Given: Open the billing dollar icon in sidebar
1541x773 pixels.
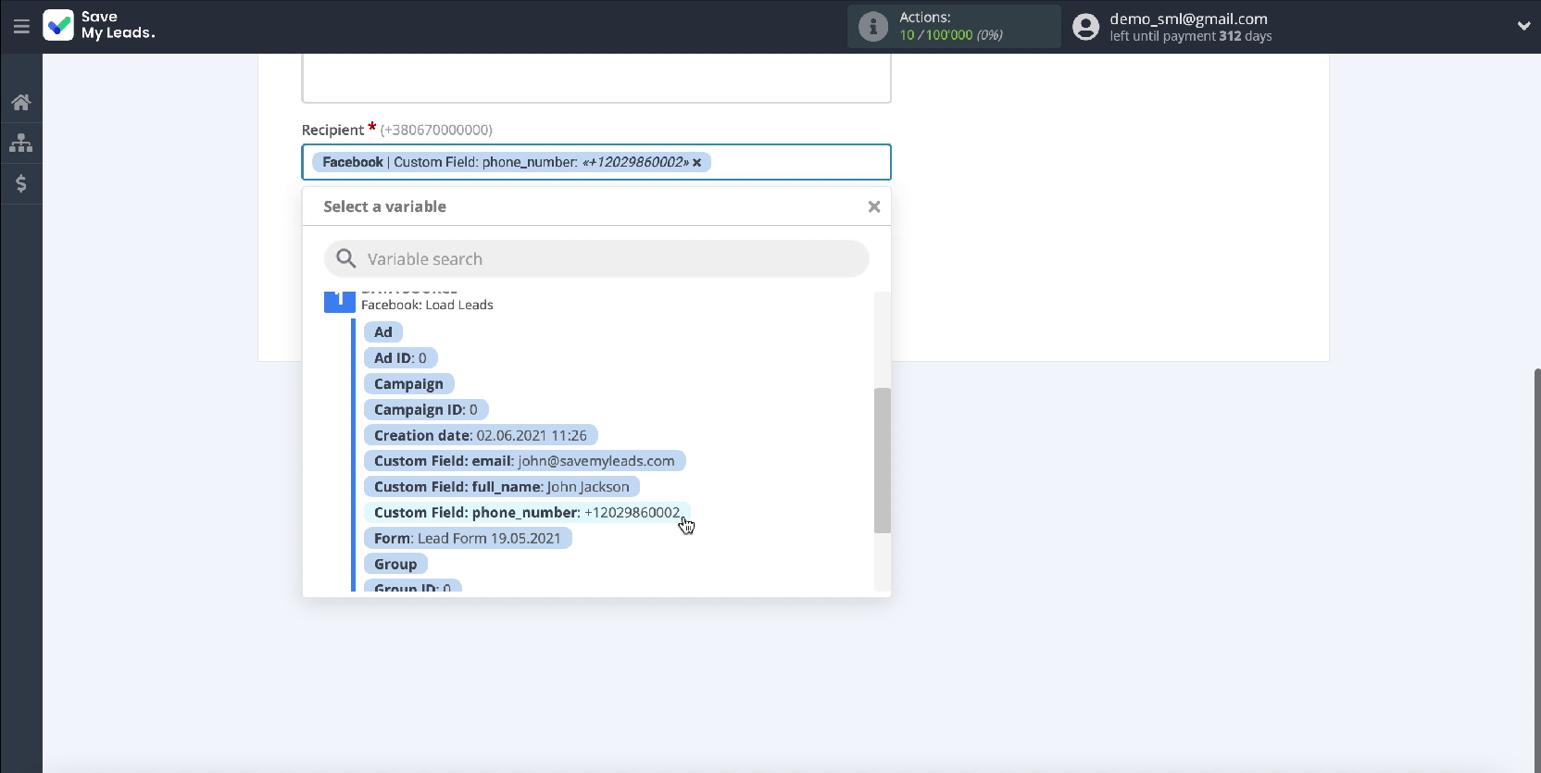Looking at the screenshot, I should 21,183.
